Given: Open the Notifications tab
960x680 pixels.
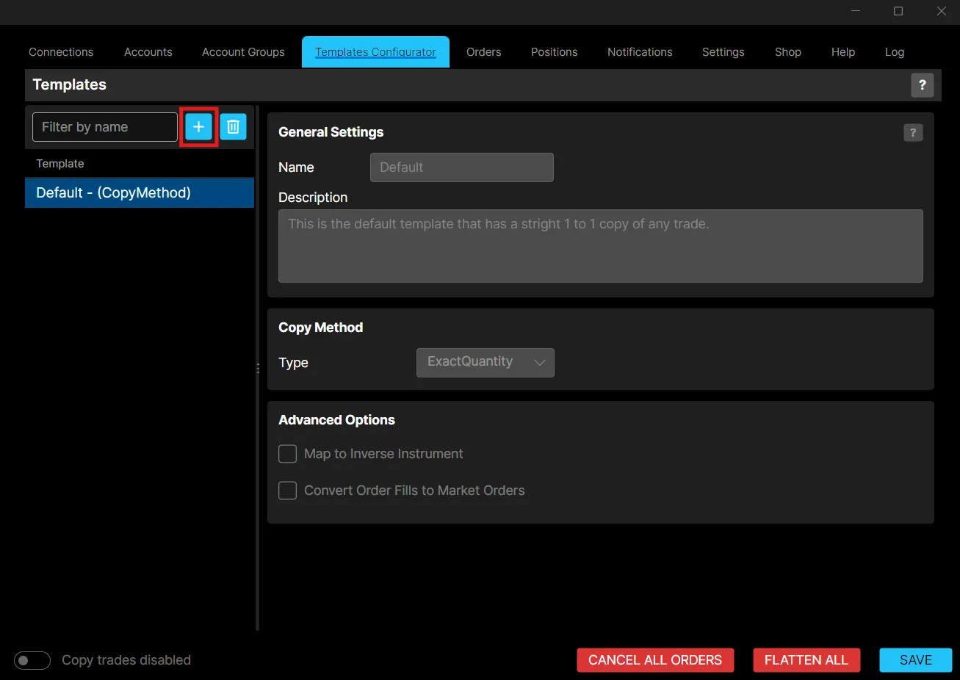Looking at the screenshot, I should pyautogui.click(x=640, y=52).
